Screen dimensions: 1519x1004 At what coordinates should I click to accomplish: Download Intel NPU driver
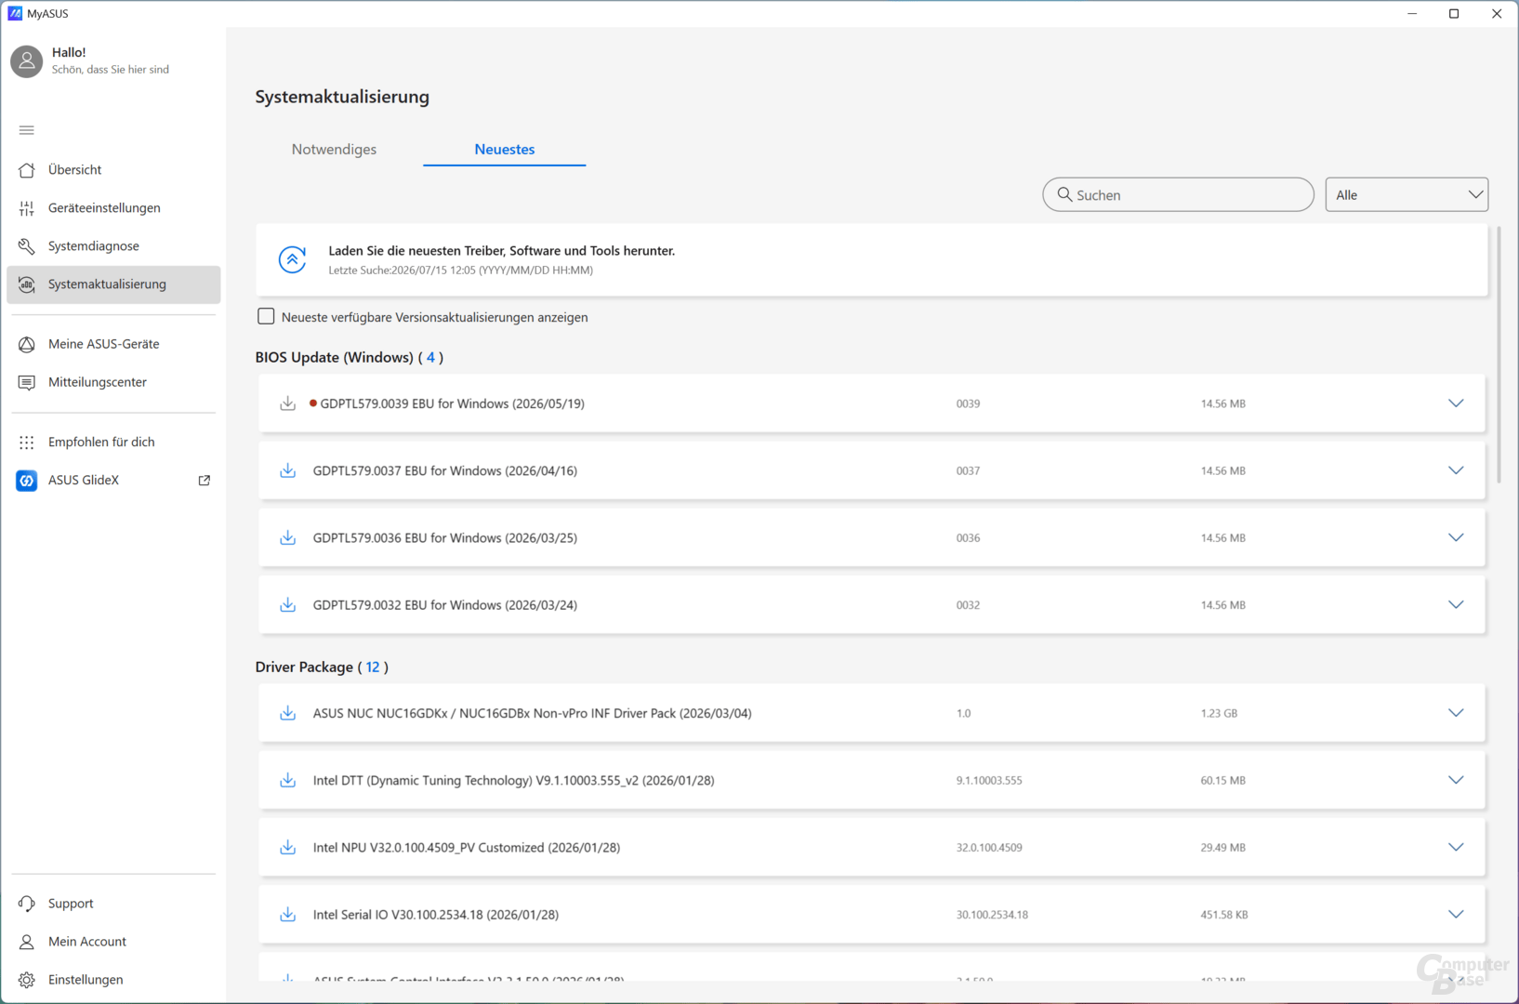[287, 847]
